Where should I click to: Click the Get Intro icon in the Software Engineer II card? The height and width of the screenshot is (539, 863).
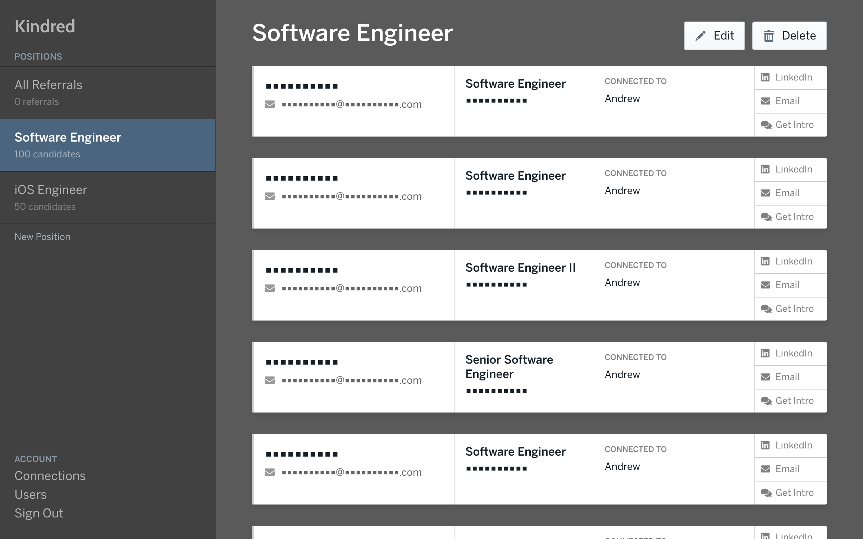(766, 309)
